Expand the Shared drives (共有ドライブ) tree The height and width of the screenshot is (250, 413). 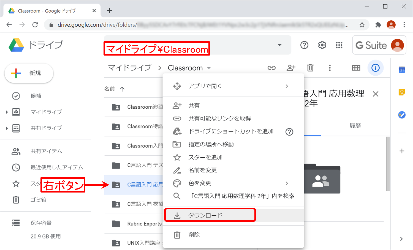click(7, 128)
